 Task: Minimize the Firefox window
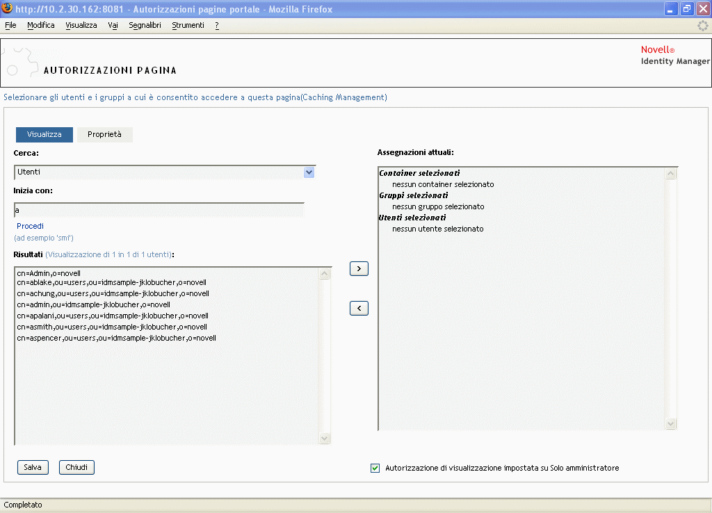pos(671,8)
